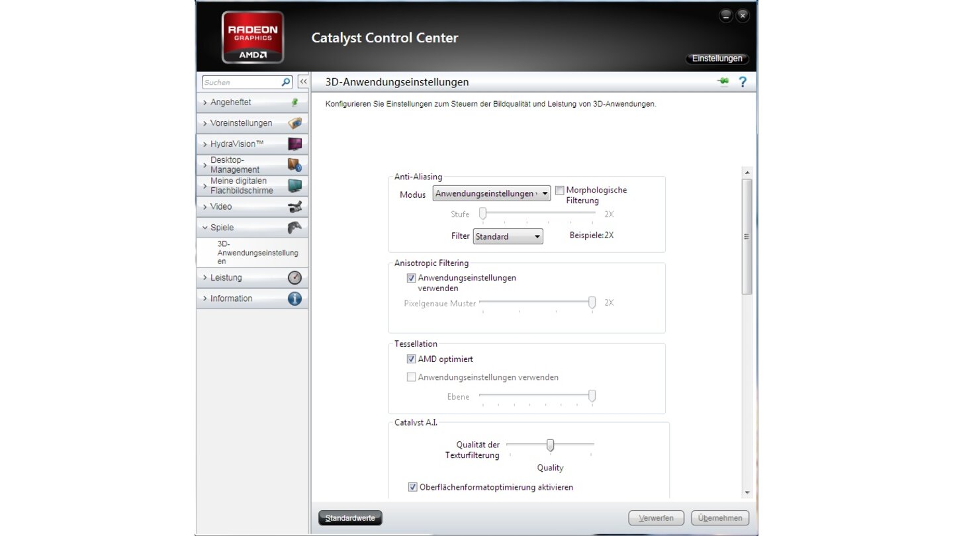Toggle Oberflächenformatoptimierung aktivieren checkbox

click(x=412, y=488)
